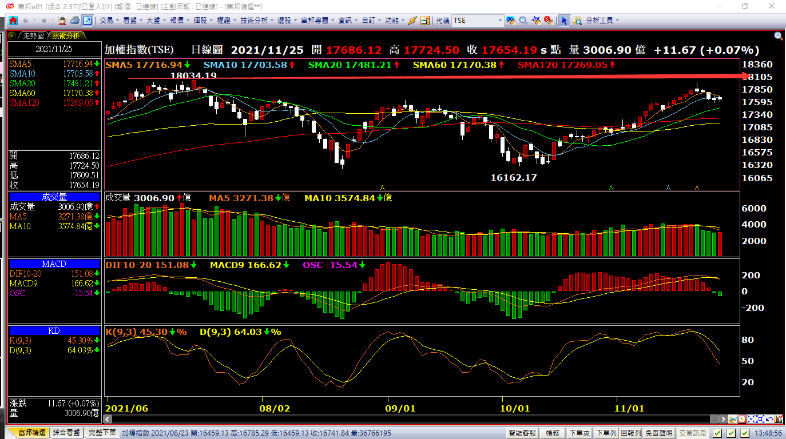Viewport: 786px width, 439px height.
Task: Open the 自訂 menu
Action: 371,21
